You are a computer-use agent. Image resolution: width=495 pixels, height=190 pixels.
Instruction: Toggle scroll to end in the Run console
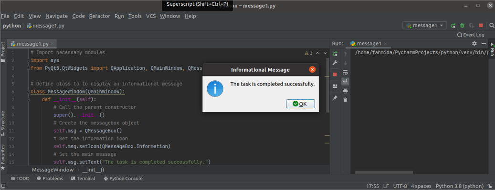click(345, 82)
